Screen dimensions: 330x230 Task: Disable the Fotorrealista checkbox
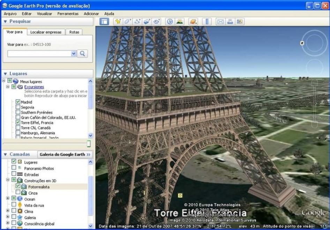pyautogui.click(x=18, y=186)
